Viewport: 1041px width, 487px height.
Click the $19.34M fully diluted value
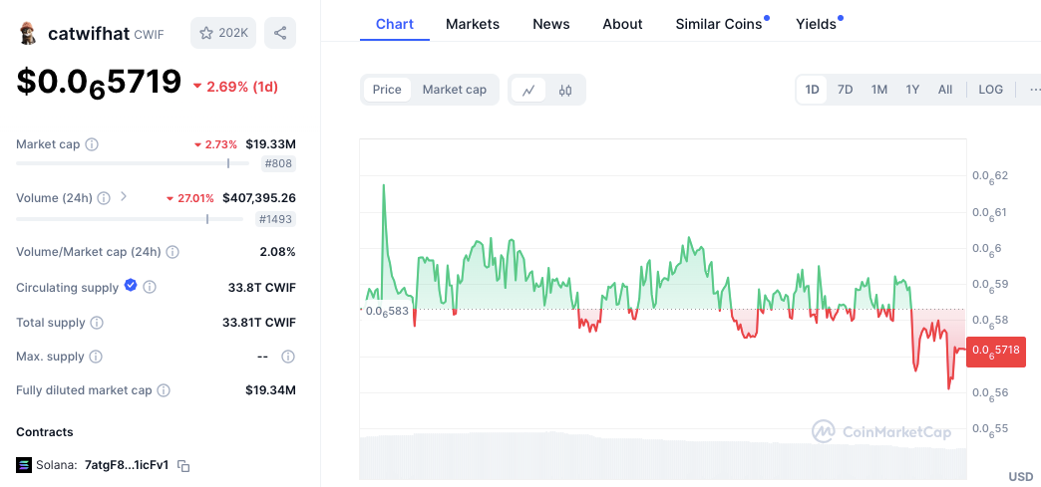click(271, 390)
